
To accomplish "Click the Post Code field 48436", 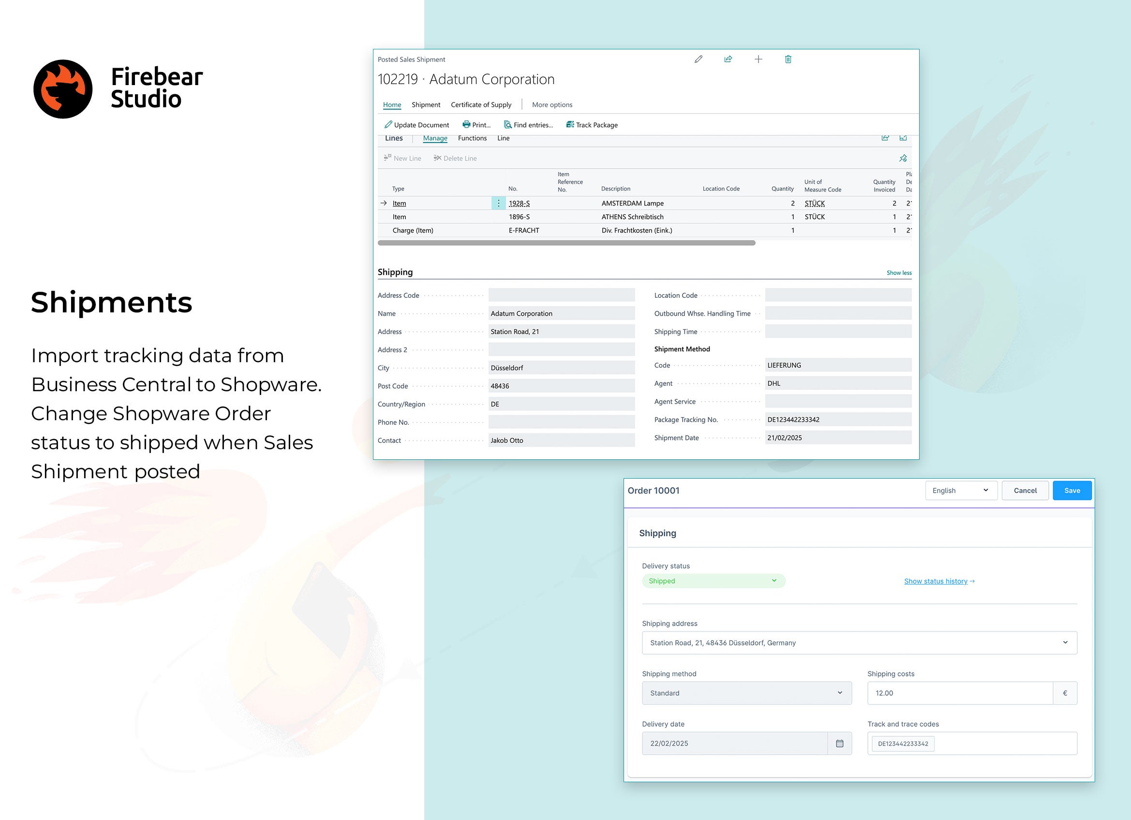I will [x=562, y=386].
